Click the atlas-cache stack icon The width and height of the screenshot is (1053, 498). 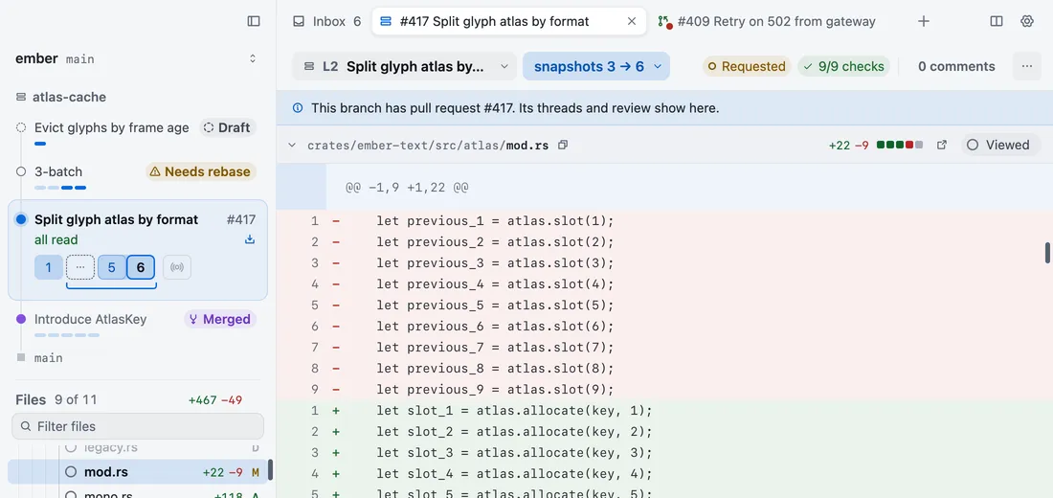click(21, 98)
